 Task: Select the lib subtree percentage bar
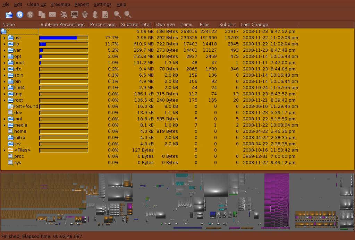(x=64, y=44)
